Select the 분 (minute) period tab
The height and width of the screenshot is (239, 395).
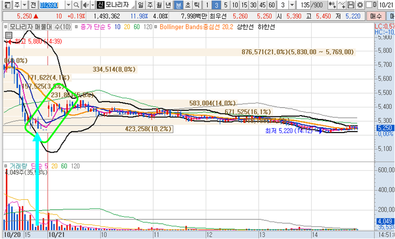[x=178, y=5]
